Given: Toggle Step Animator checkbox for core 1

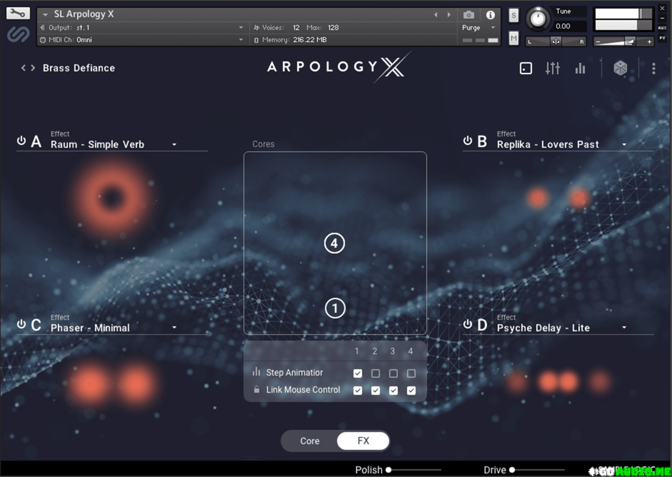Looking at the screenshot, I should [358, 373].
